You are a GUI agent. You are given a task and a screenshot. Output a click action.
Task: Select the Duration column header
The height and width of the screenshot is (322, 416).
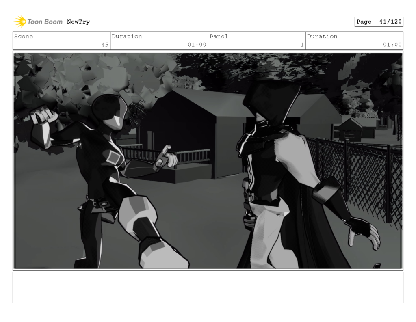click(x=127, y=37)
